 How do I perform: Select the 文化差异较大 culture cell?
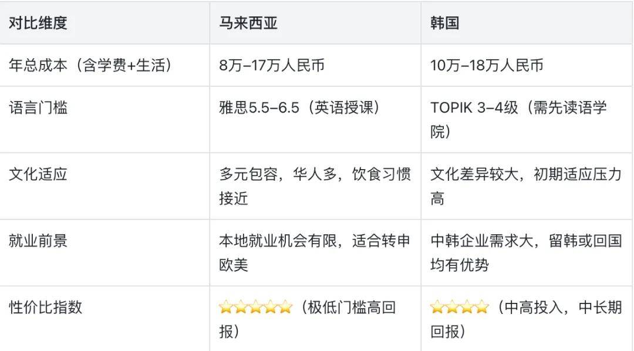pos(525,185)
